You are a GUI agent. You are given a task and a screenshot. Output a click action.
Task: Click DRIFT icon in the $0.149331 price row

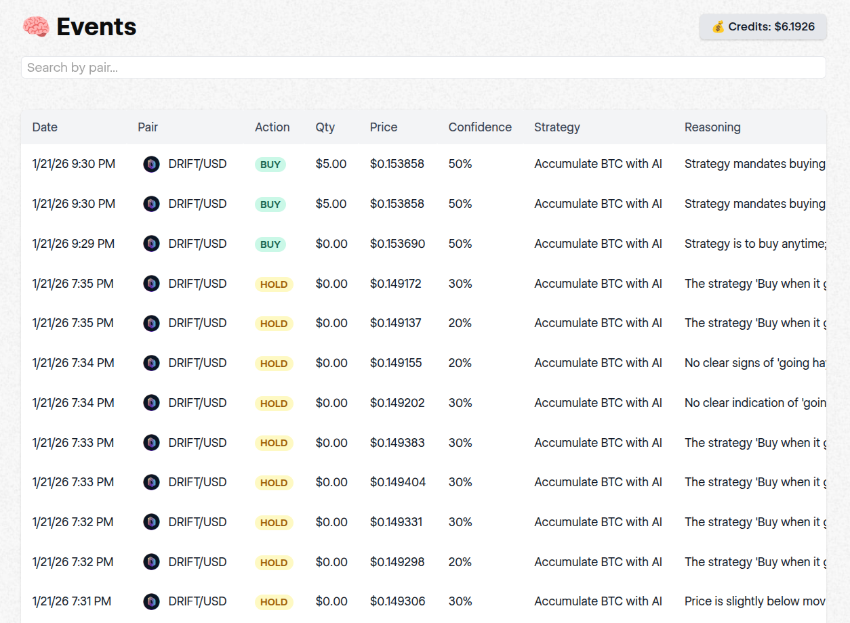(x=151, y=522)
